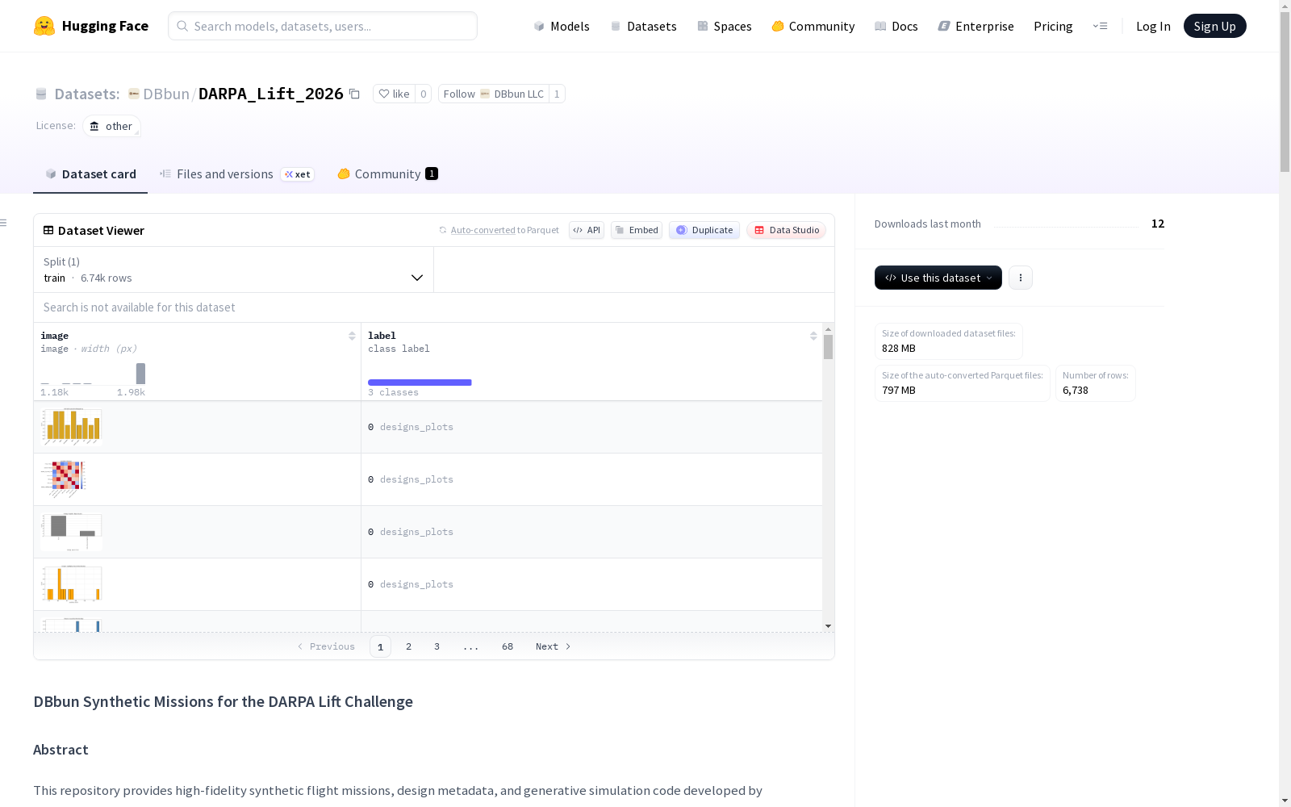Screen dimensions: 1291x807
Task: Click the Number of rows 6,738 box
Action: (1096, 383)
